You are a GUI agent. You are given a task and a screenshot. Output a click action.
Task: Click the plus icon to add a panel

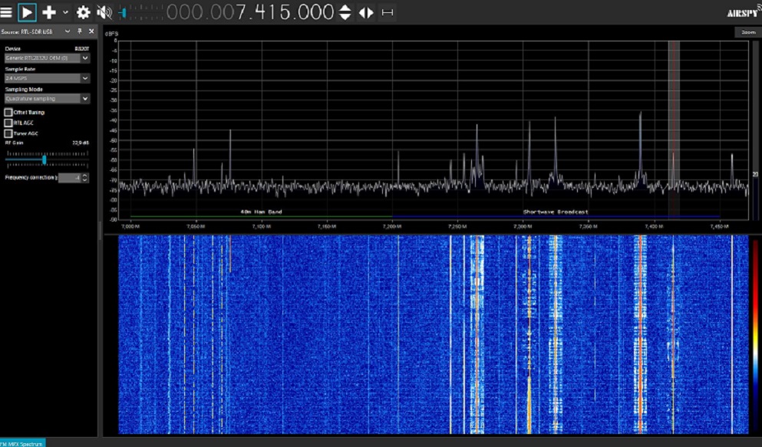(49, 12)
